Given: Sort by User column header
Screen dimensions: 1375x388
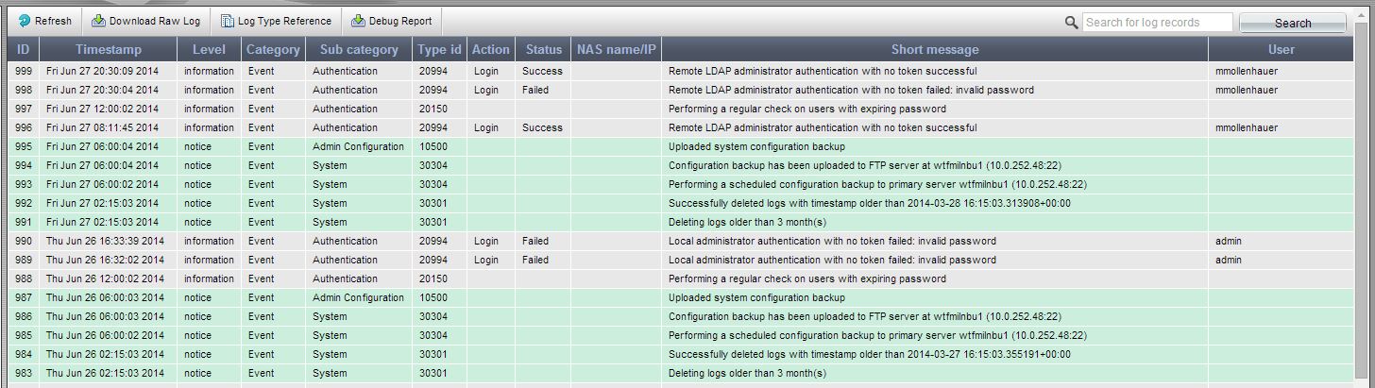Looking at the screenshot, I should tap(1281, 49).
